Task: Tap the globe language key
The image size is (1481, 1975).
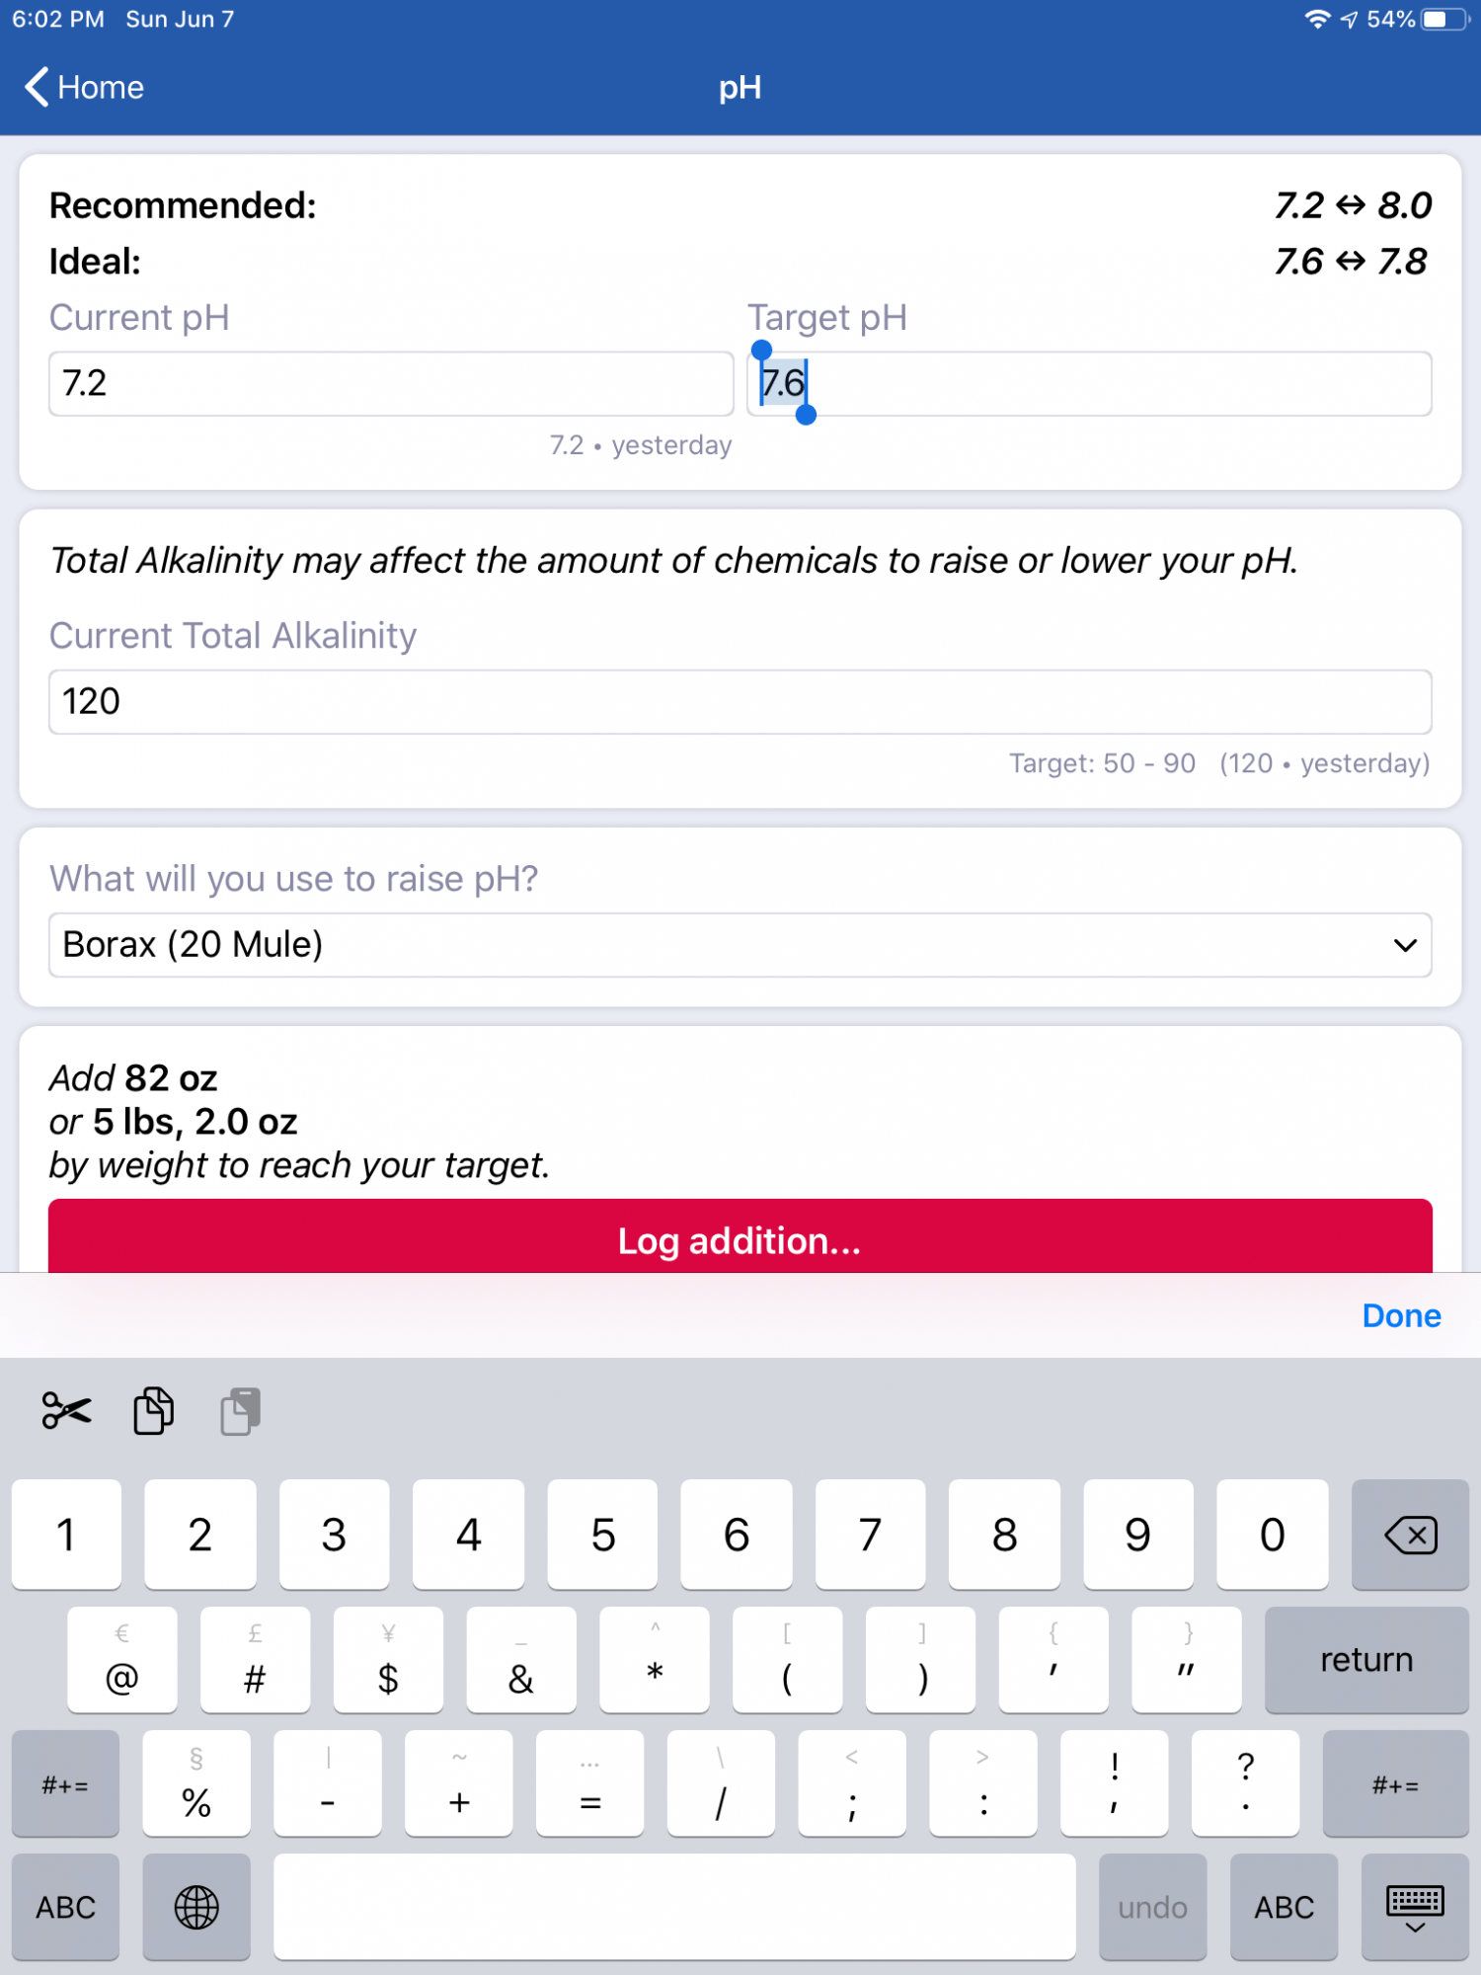Action: pyautogui.click(x=196, y=1907)
